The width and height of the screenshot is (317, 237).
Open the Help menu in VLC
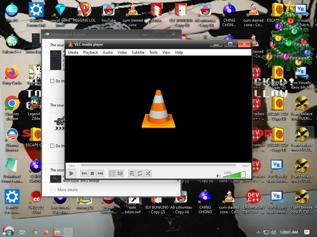click(179, 52)
